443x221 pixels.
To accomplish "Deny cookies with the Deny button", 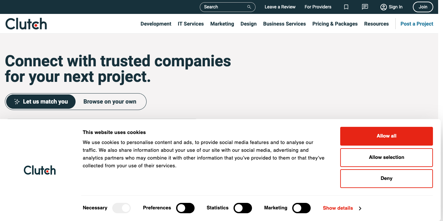I will tap(386, 178).
